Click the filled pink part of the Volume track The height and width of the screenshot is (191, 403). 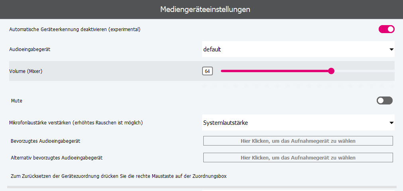coord(275,71)
